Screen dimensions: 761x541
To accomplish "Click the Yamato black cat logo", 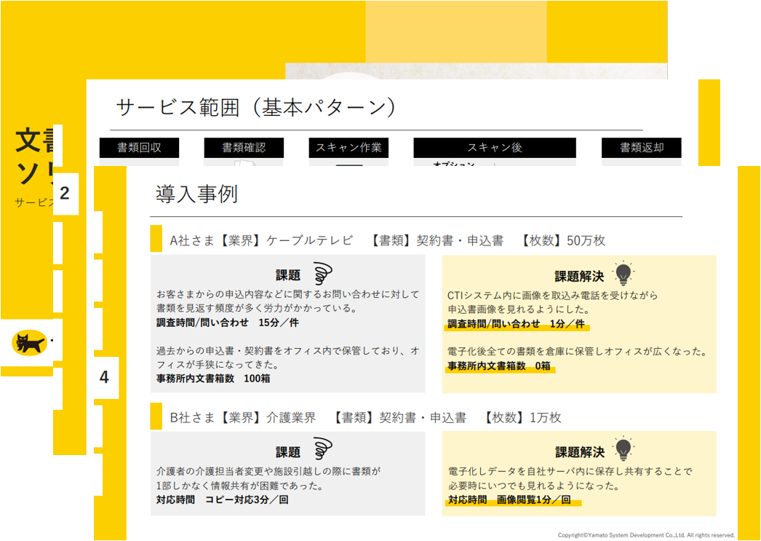I will [30, 342].
